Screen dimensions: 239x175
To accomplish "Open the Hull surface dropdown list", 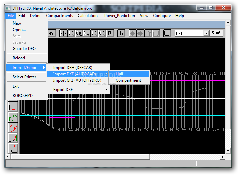I will pos(206,33).
